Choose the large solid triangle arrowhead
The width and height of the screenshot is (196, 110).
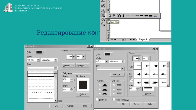pos(138,74)
